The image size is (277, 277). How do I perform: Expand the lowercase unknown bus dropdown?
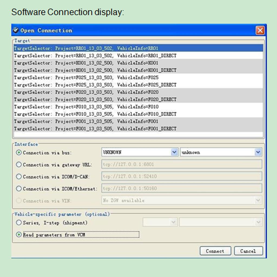tap(258, 152)
